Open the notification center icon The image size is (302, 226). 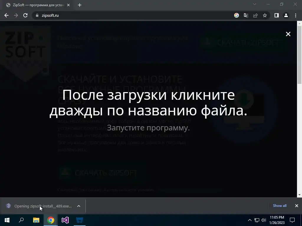[x=292, y=220]
